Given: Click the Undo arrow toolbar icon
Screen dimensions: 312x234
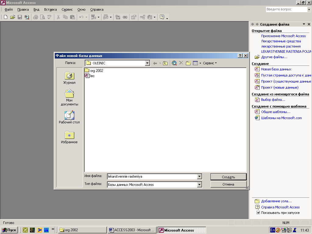Looking at the screenshot, I should (81, 17).
